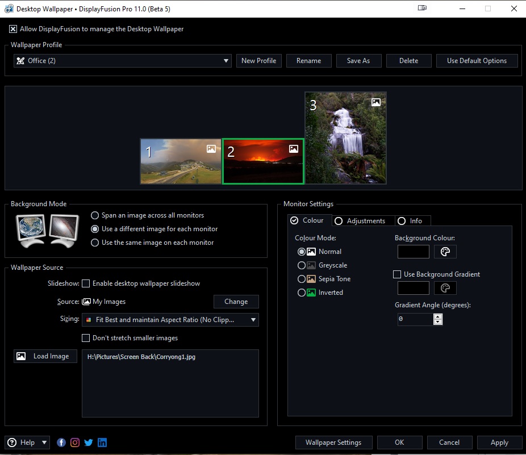Click the Twitter bird icon
The height and width of the screenshot is (455, 526).
(x=89, y=443)
